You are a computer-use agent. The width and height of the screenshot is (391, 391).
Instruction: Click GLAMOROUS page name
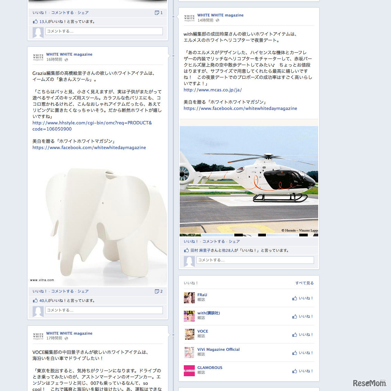210,368
